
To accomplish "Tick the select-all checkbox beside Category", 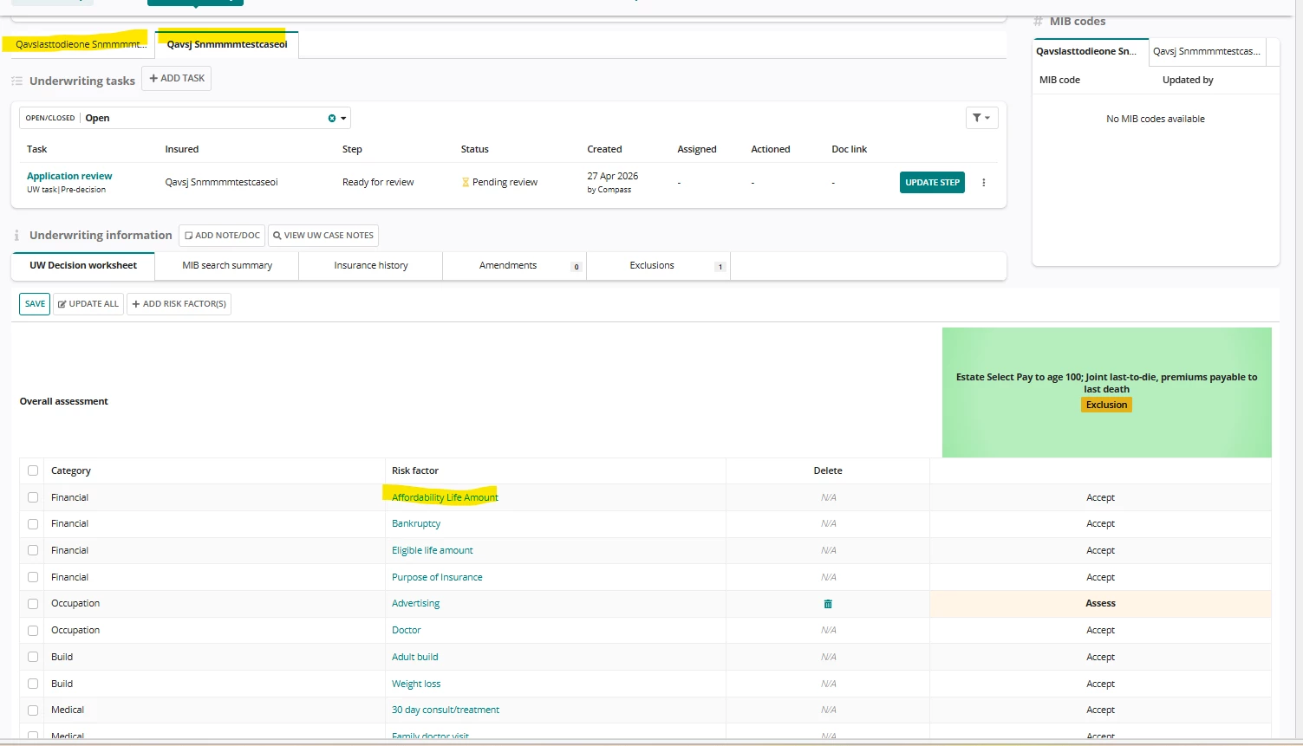I will 33,470.
